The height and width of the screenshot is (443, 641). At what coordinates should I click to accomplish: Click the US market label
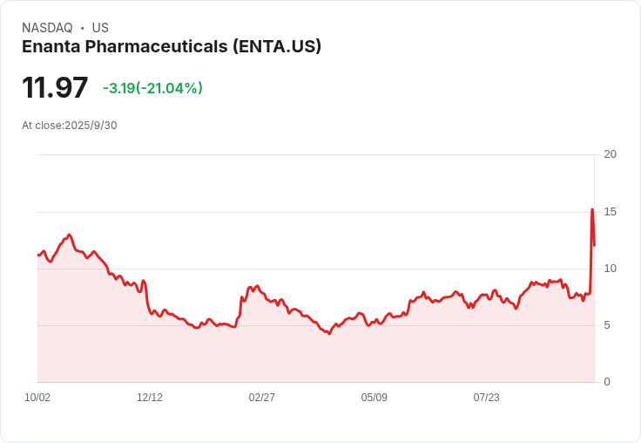(x=100, y=28)
